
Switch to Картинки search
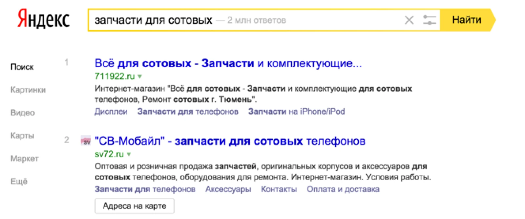28,90
